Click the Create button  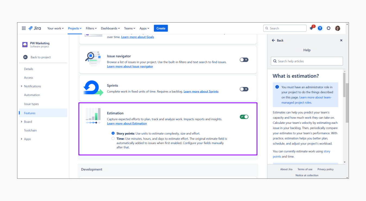coord(161,28)
